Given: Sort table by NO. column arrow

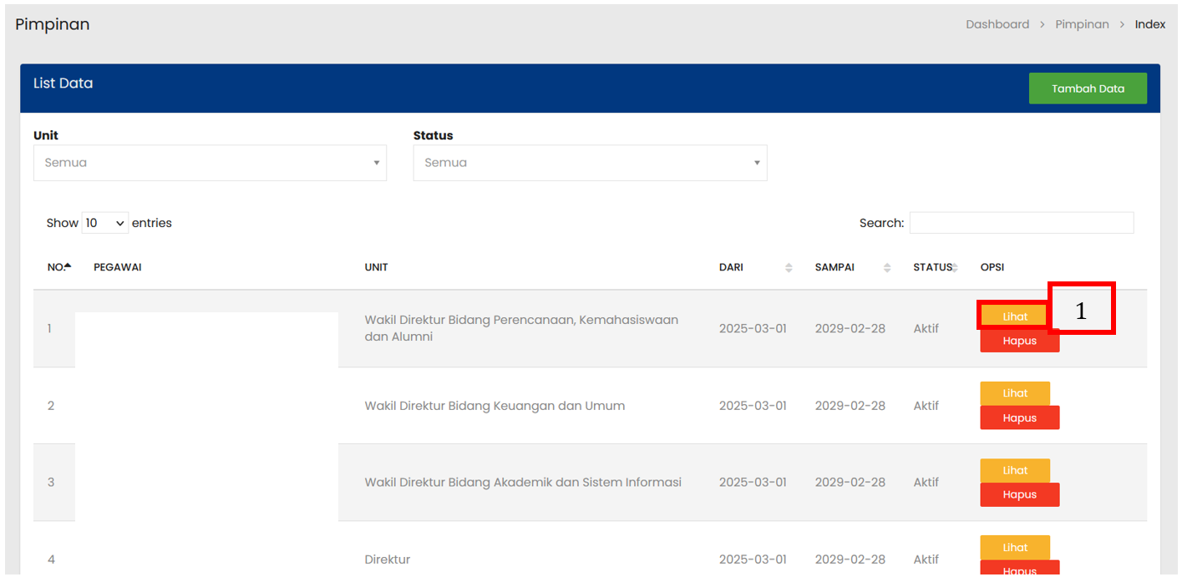Looking at the screenshot, I should click(x=68, y=266).
